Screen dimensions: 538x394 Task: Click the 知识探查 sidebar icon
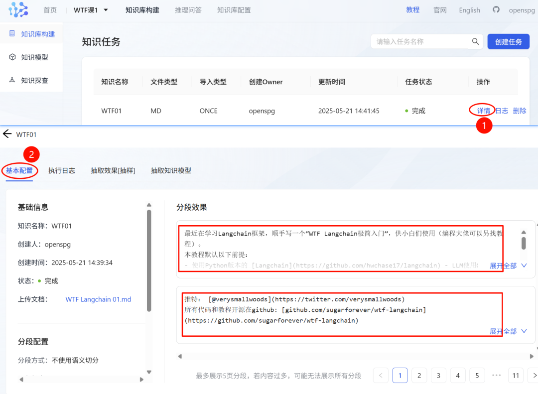[12, 80]
